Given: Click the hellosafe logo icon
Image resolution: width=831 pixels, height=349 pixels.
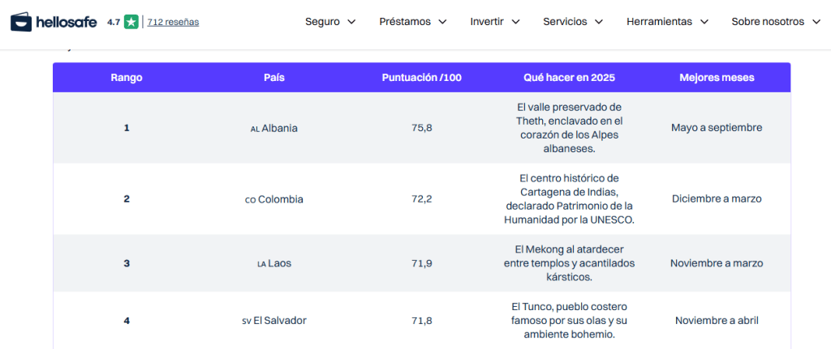Looking at the screenshot, I should point(22,22).
